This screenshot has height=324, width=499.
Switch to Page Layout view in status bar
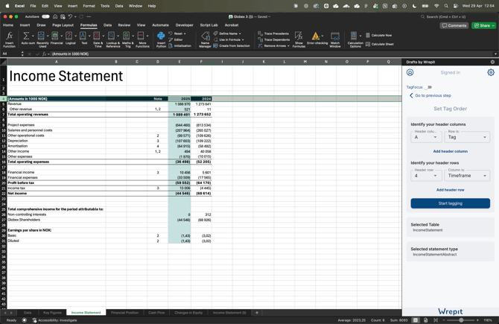[x=425, y=320]
